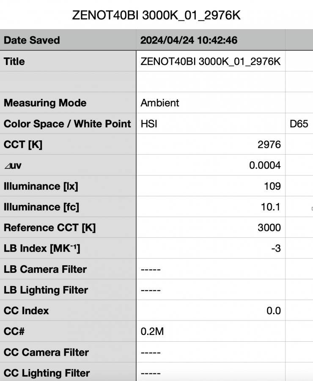Click the Title value cell in the table

coord(210,61)
